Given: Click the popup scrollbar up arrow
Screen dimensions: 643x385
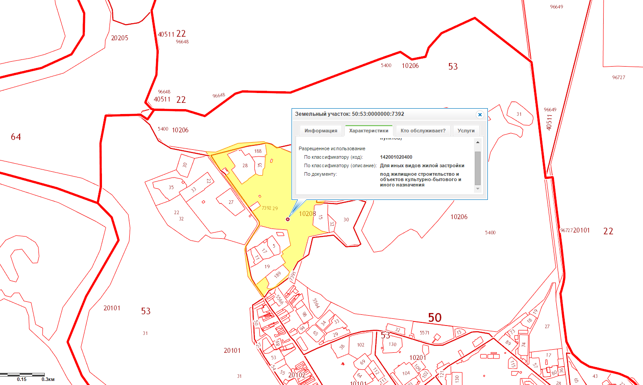Looking at the screenshot, I should (478, 142).
